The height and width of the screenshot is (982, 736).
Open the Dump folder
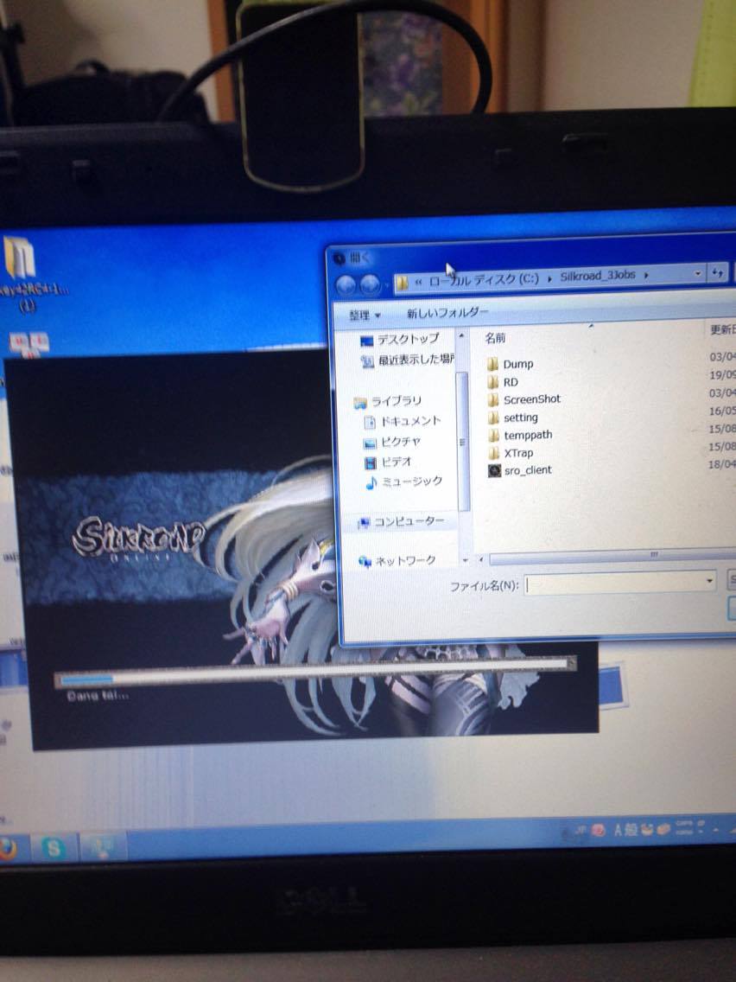(x=511, y=364)
